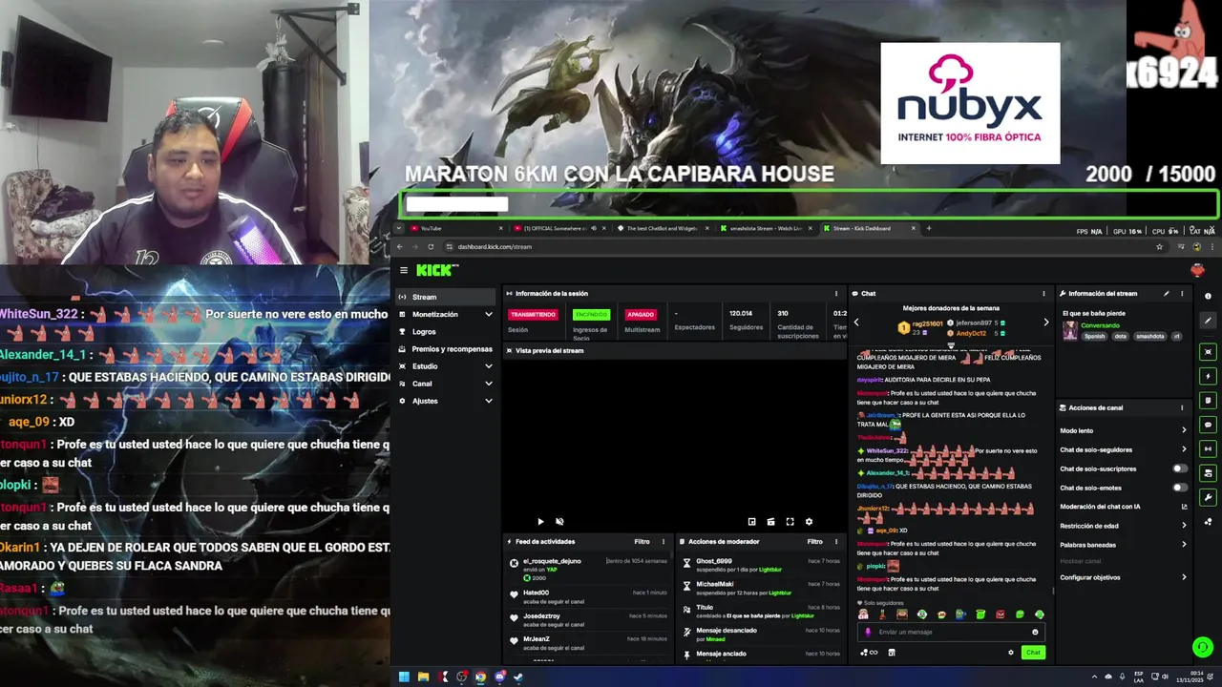The height and width of the screenshot is (687, 1222).
Task: Click the pencil shortcut in right sidebar
Action: (1208, 321)
